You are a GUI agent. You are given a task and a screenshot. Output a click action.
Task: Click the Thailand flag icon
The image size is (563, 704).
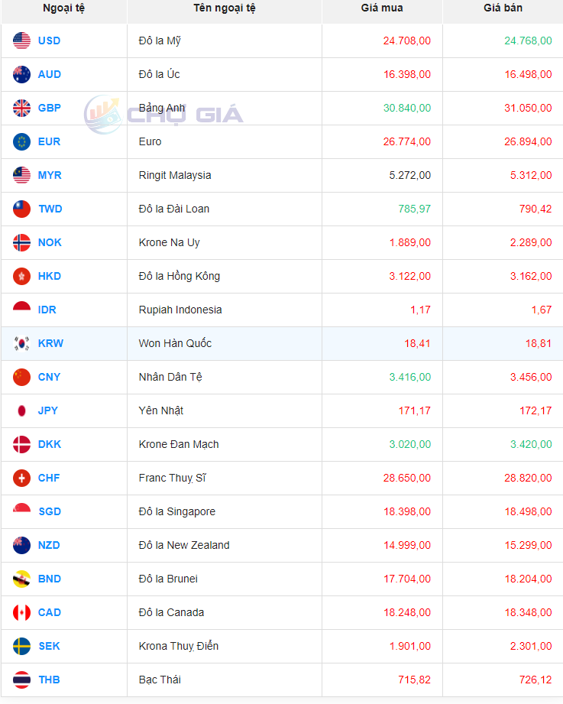pos(21,680)
